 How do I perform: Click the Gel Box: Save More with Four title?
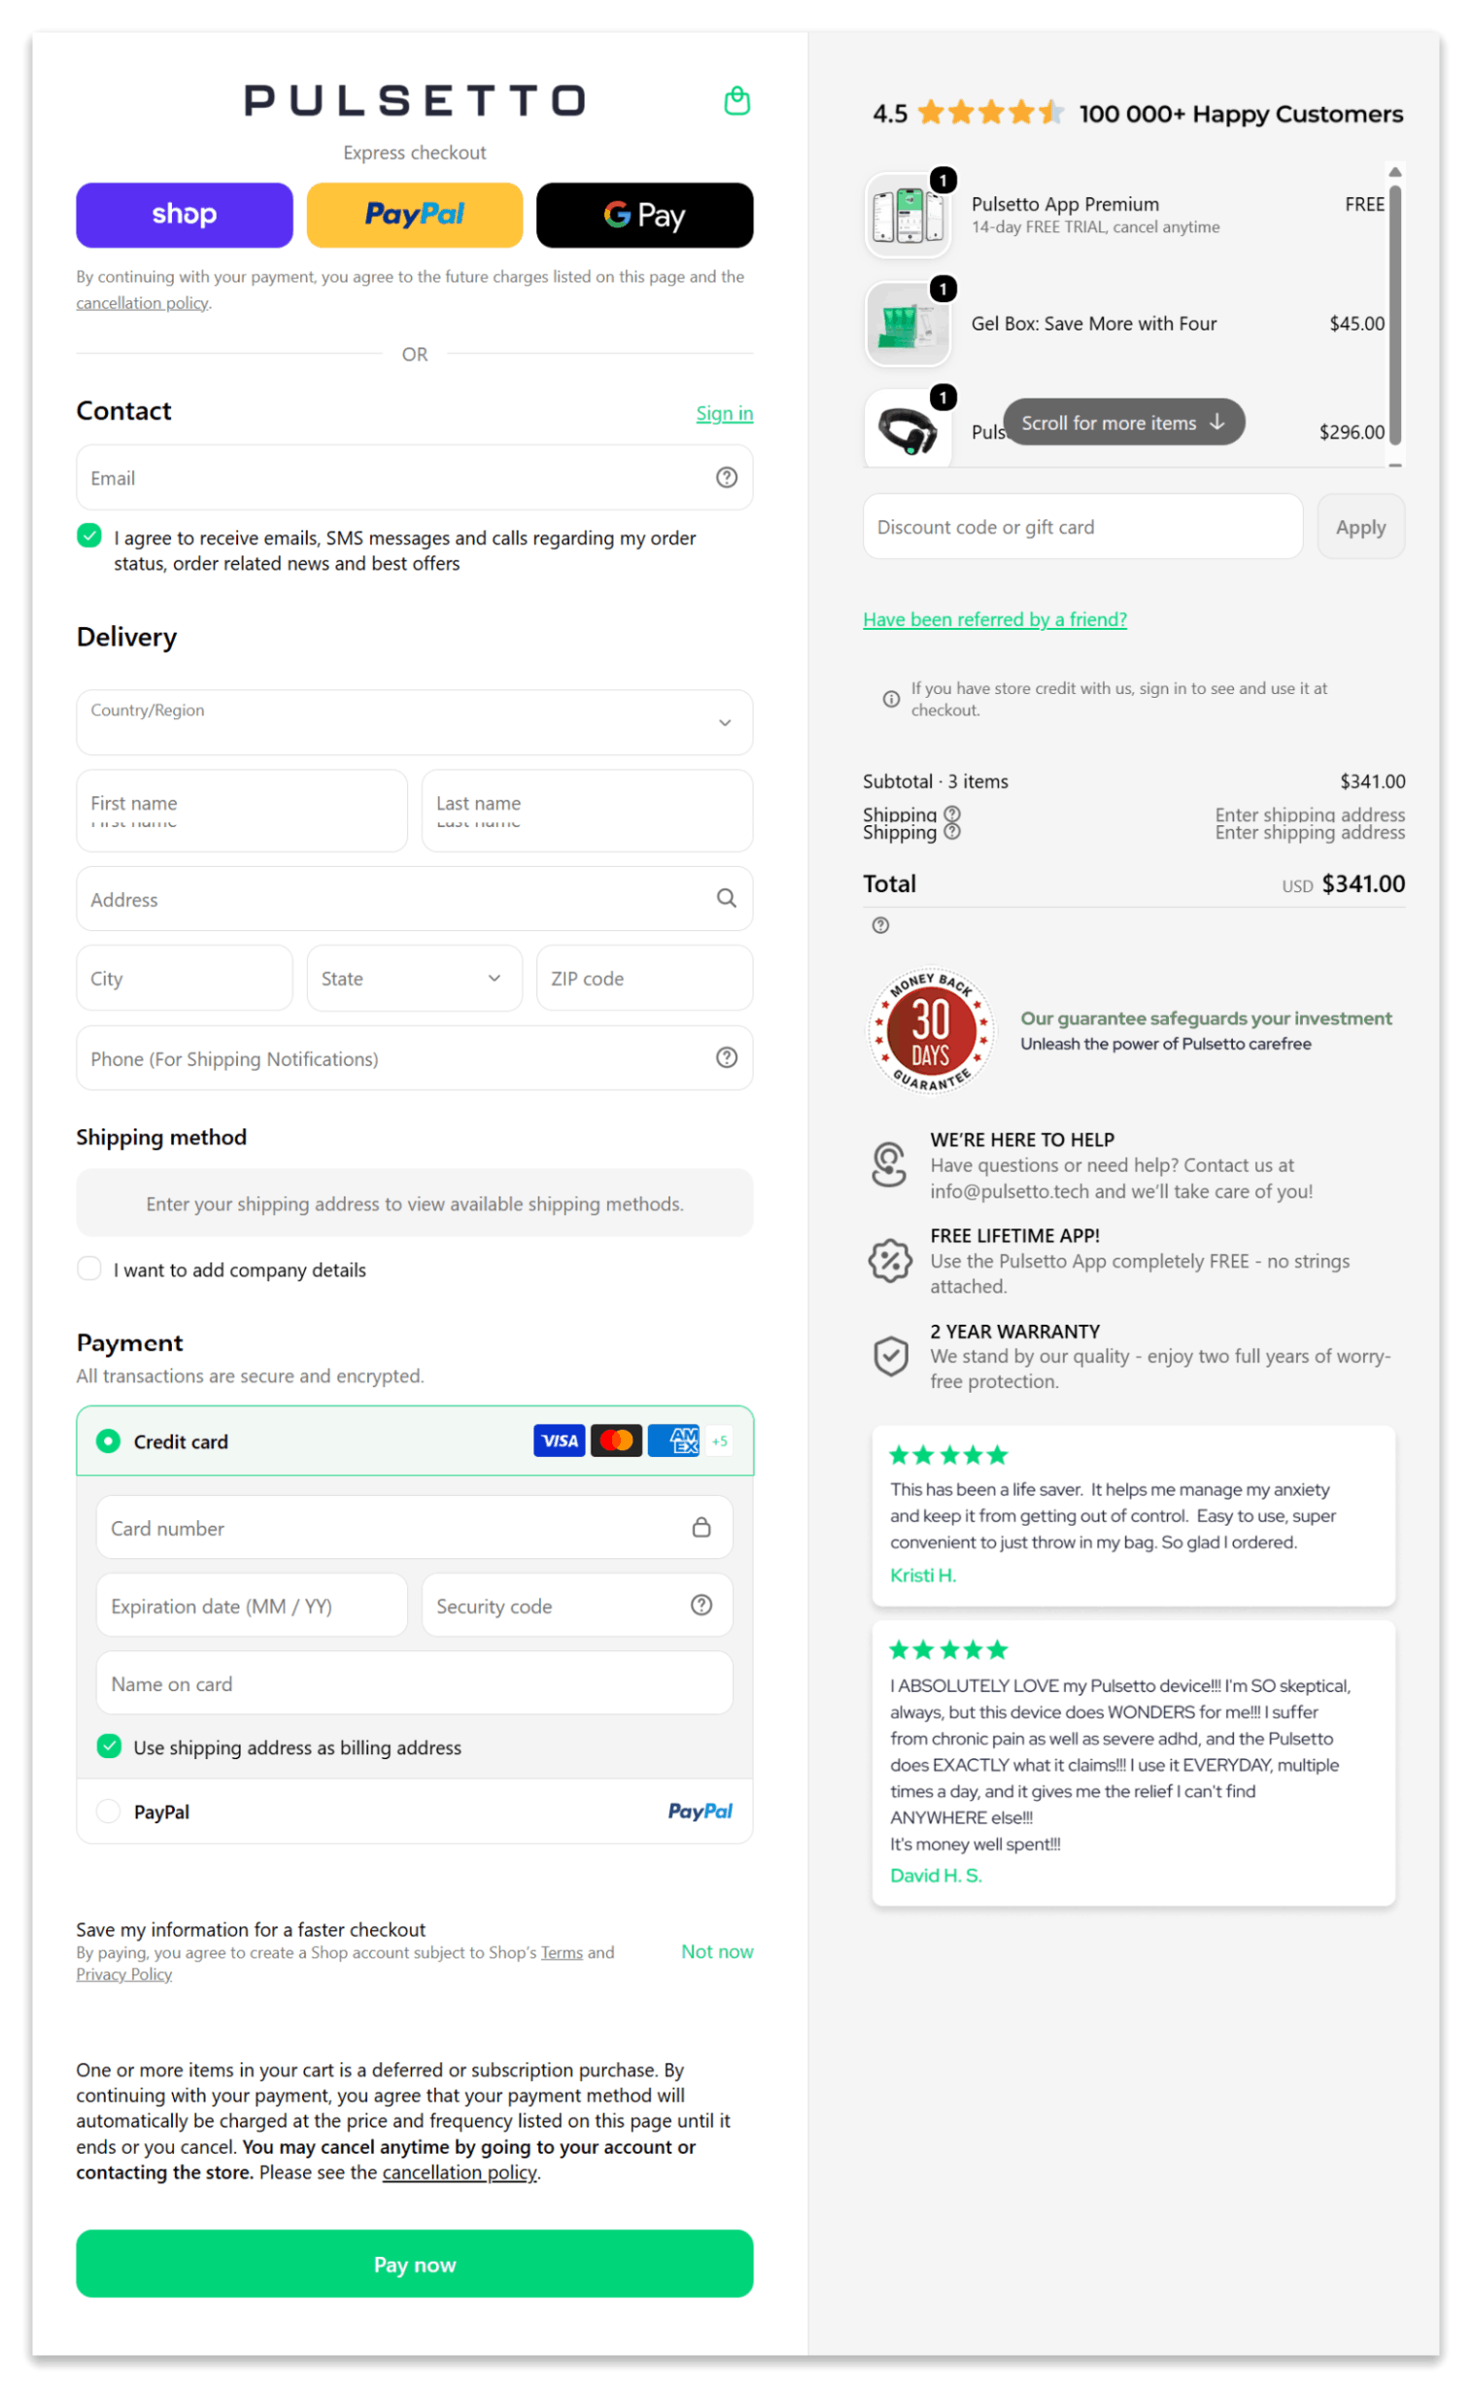tap(1093, 324)
